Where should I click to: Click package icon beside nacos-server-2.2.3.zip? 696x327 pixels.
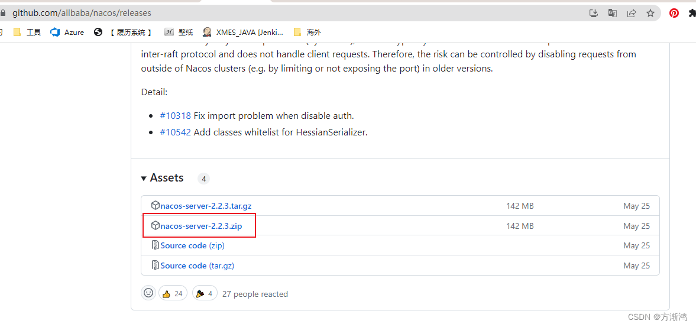(156, 225)
